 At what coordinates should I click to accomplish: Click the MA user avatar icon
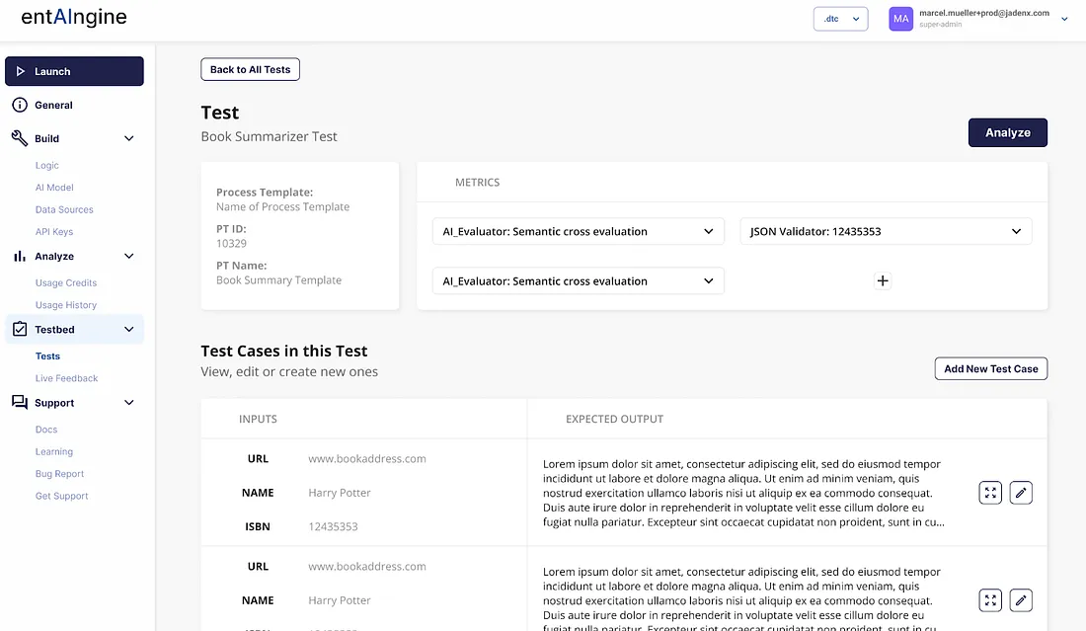point(900,19)
